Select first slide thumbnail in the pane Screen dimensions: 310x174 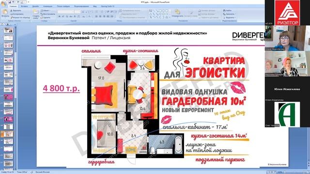[8, 30]
